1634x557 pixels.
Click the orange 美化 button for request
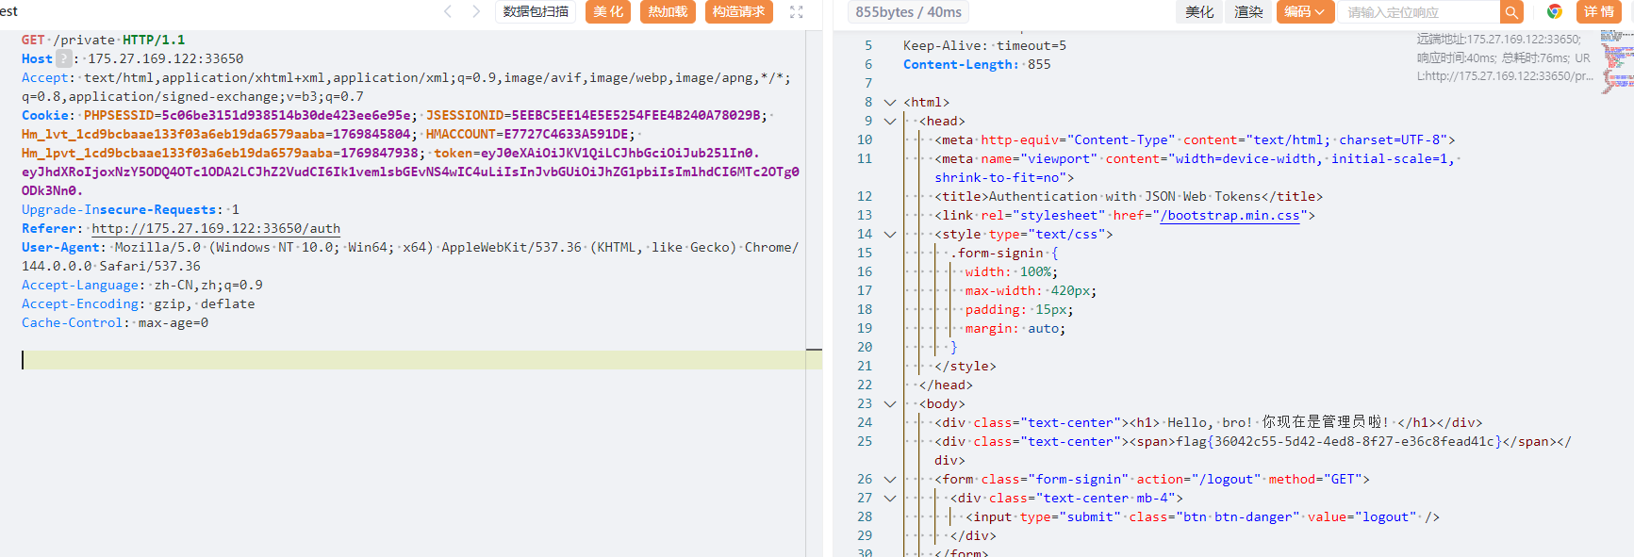pos(608,12)
